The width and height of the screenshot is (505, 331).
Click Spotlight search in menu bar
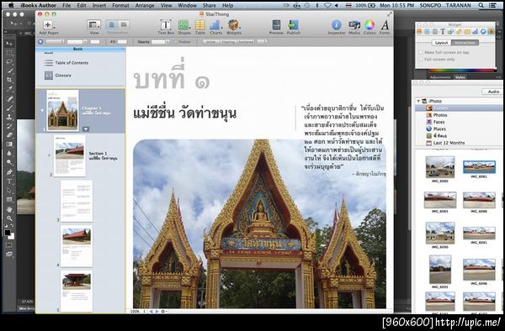pyautogui.click(x=481, y=5)
